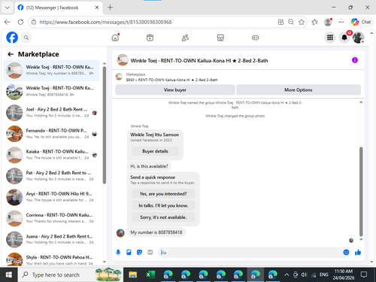The width and height of the screenshot is (376, 282).
Task: Click the message input field Aa
Action: click(250, 253)
